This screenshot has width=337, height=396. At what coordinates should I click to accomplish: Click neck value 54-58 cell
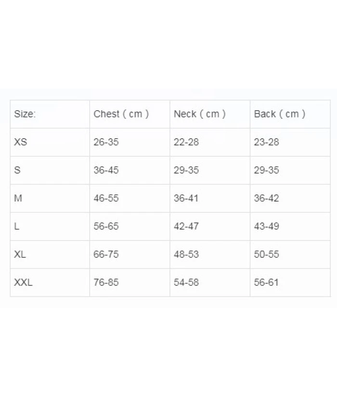click(186, 282)
